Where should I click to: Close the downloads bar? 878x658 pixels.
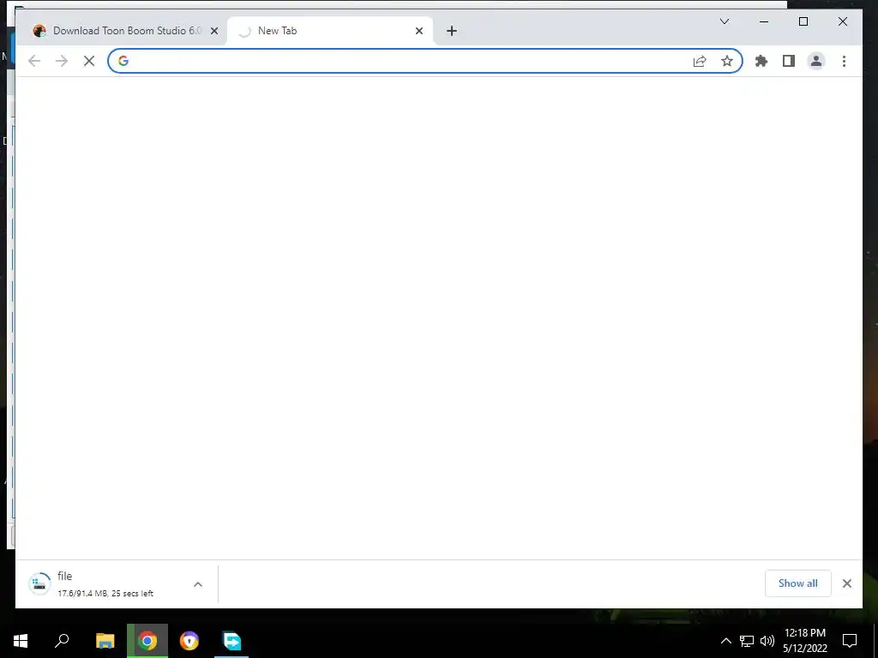tap(846, 583)
